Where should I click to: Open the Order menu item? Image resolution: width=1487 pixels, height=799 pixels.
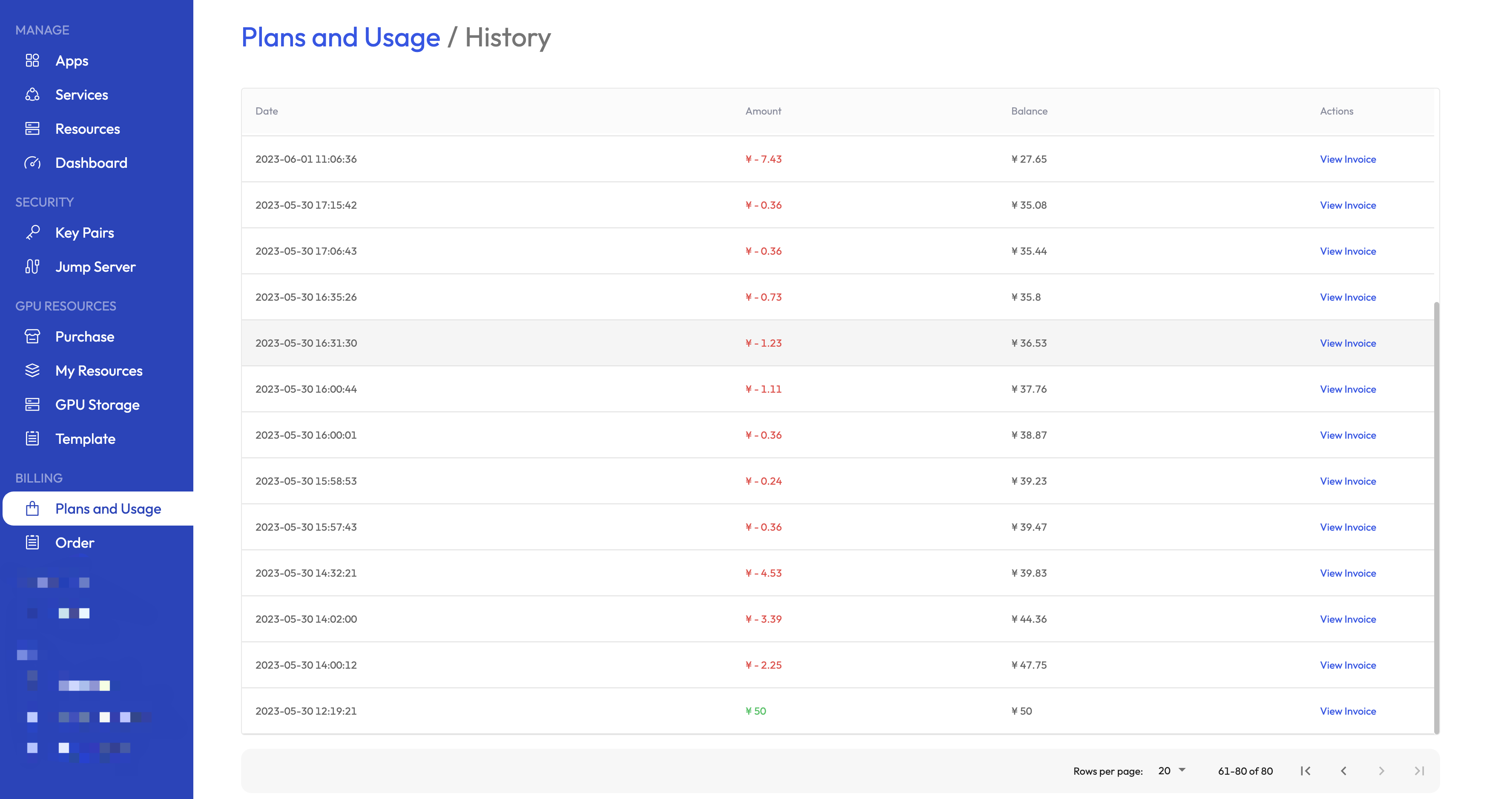point(75,543)
